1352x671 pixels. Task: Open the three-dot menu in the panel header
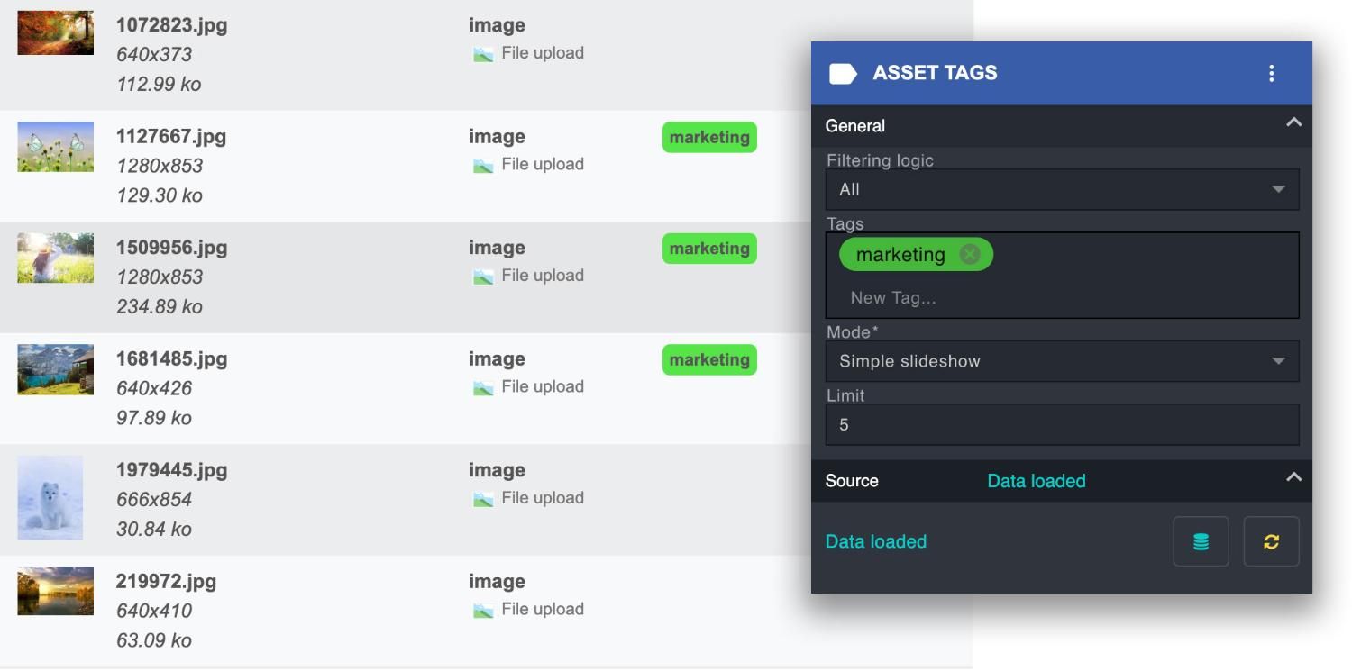pos(1272,73)
